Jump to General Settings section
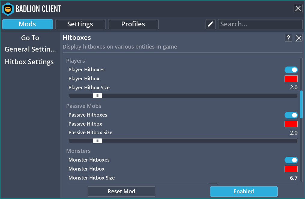Screen dimensions: 305x199 [x=30, y=49]
